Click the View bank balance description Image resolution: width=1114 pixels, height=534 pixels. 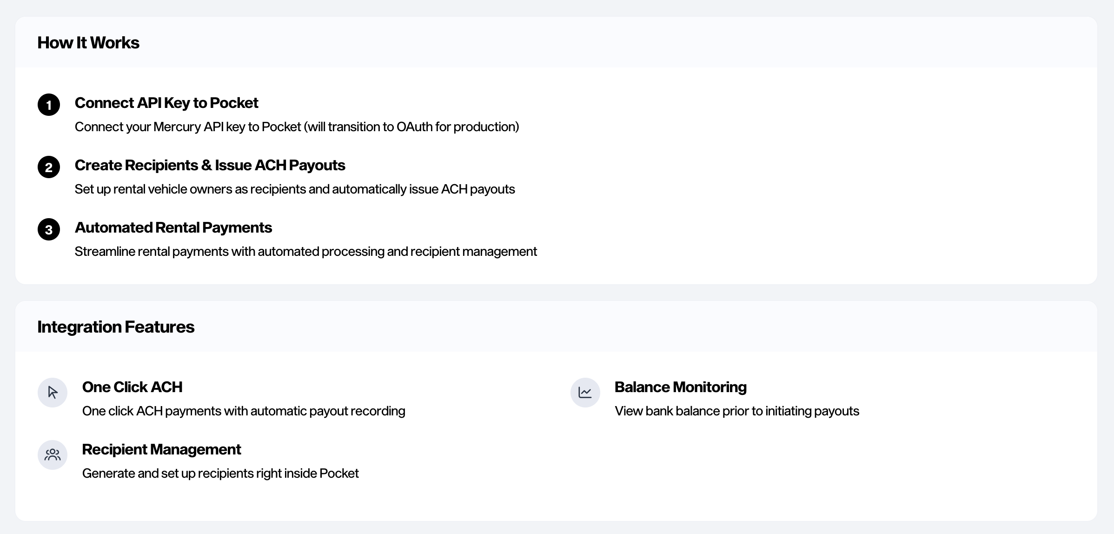(x=736, y=411)
